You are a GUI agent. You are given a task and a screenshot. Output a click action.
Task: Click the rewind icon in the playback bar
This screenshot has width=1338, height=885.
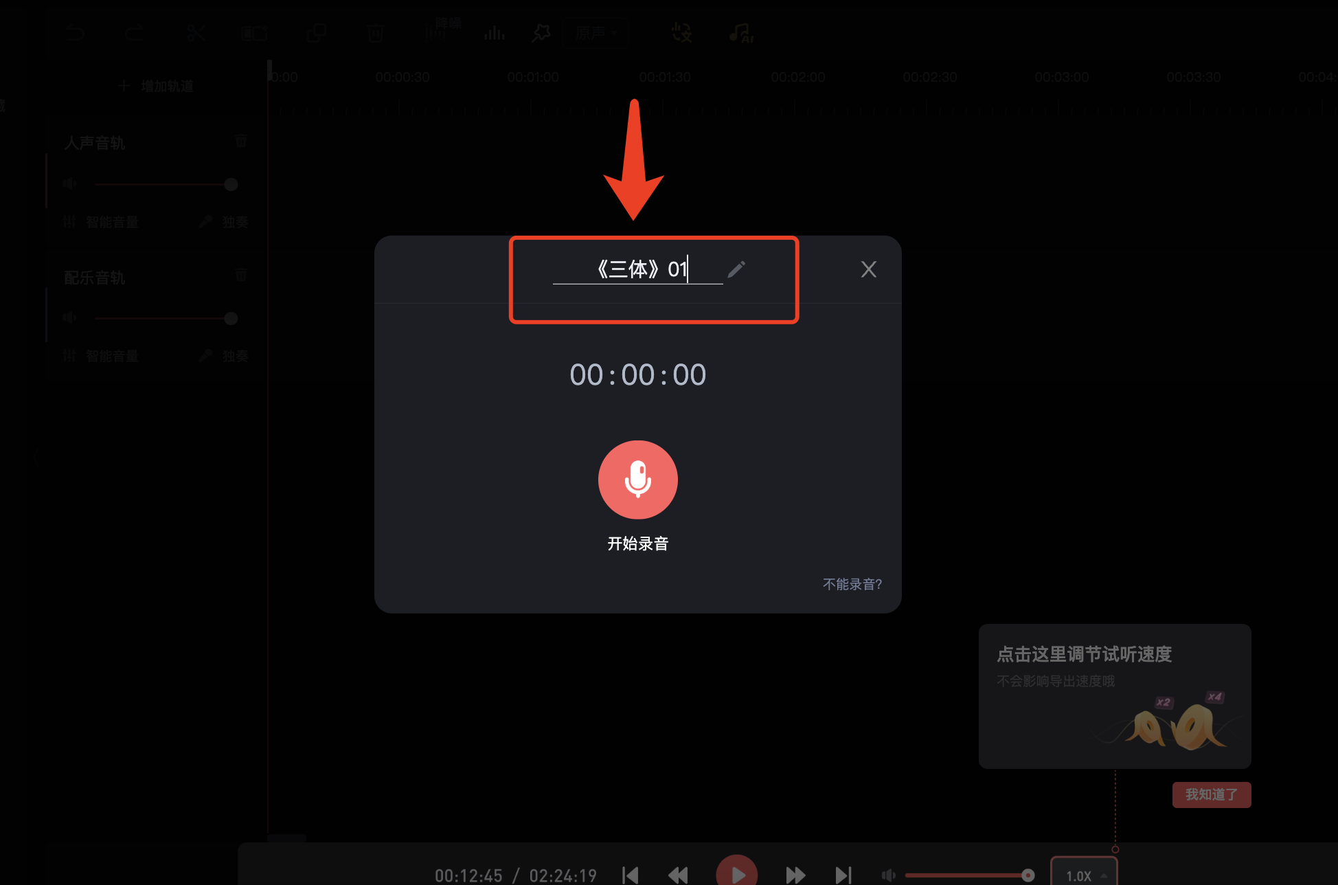tap(678, 875)
